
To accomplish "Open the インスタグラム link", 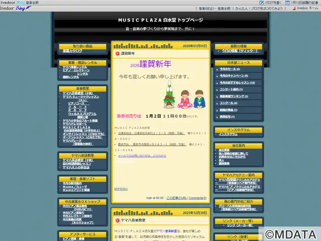I will pyautogui.click(x=228, y=134).
